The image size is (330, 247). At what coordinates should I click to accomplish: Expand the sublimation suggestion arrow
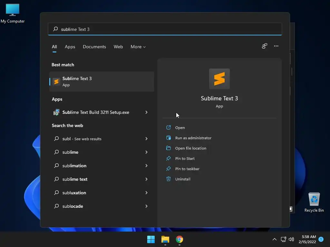[x=146, y=166]
